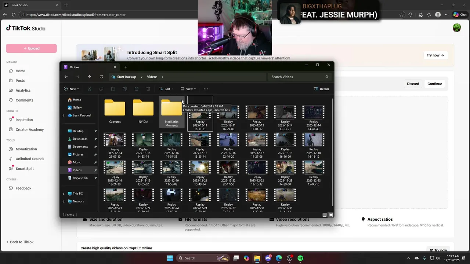Select the Captures folder
The image size is (470, 264).
(x=115, y=111)
